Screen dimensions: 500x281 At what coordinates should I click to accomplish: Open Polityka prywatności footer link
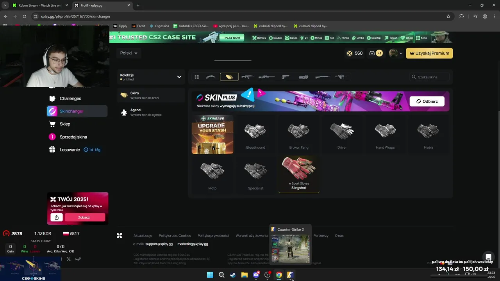click(213, 236)
